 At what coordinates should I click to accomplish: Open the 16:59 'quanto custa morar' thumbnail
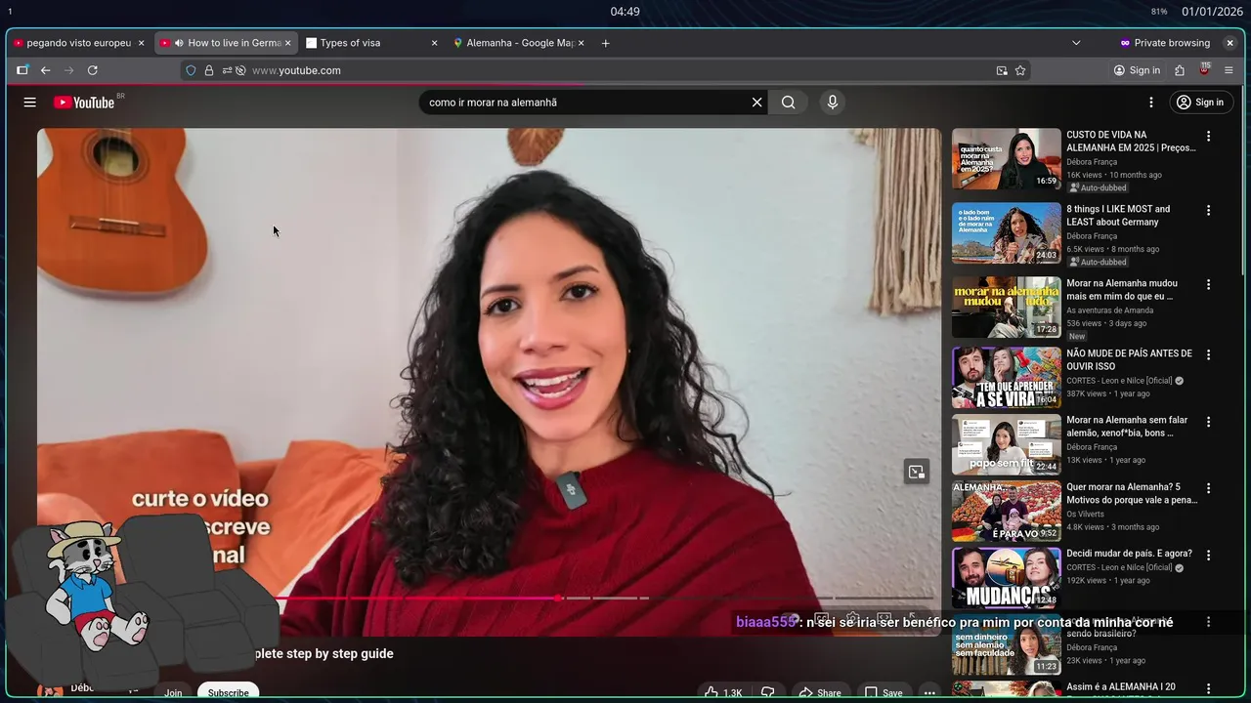[x=1007, y=158]
